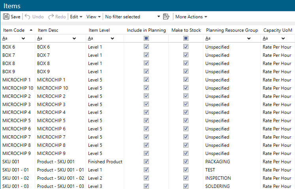This screenshot has height=189, width=295.
Task: Click Item Desc filter Aa match icon
Action: tap(39, 38)
